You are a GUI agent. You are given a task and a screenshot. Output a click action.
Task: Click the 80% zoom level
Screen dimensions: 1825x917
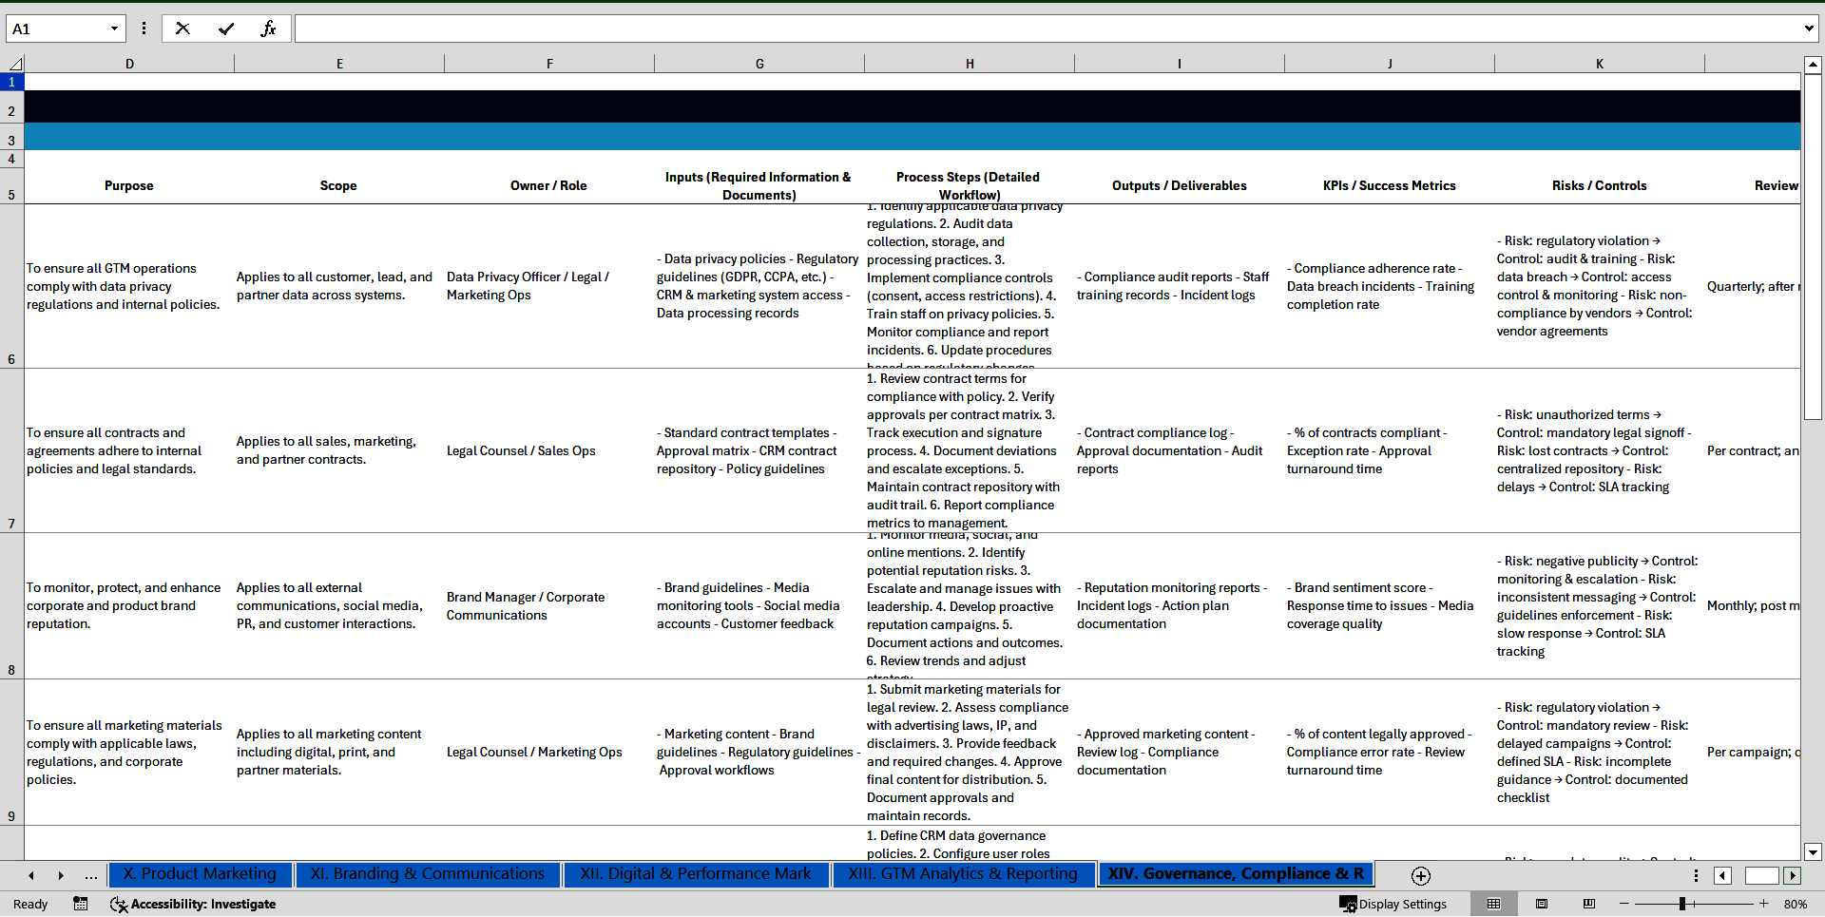click(1795, 904)
